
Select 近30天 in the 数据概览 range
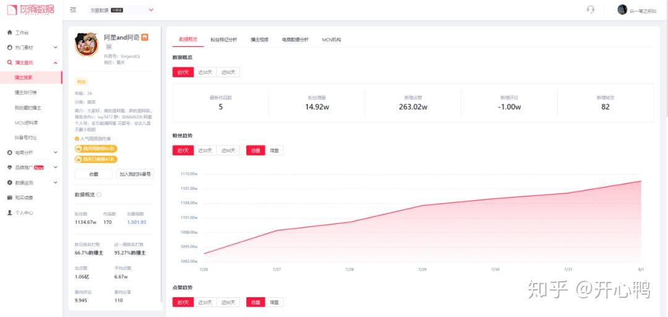pyautogui.click(x=205, y=72)
